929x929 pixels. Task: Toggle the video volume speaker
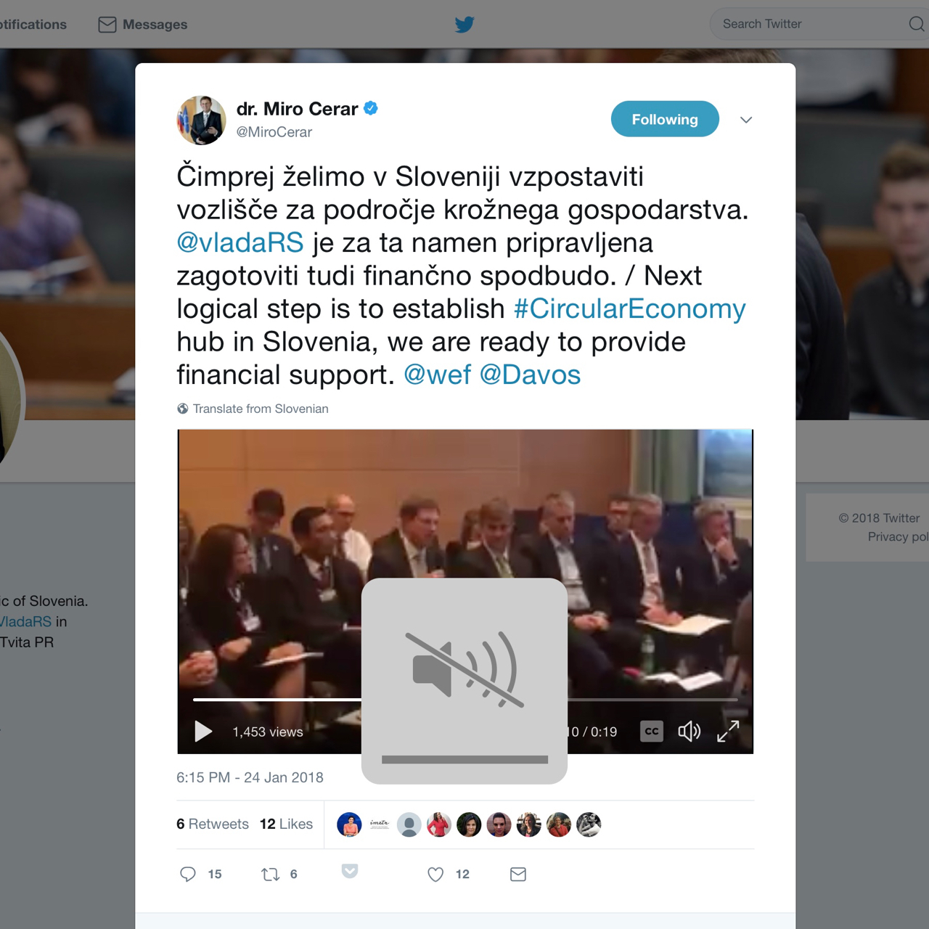point(689,731)
